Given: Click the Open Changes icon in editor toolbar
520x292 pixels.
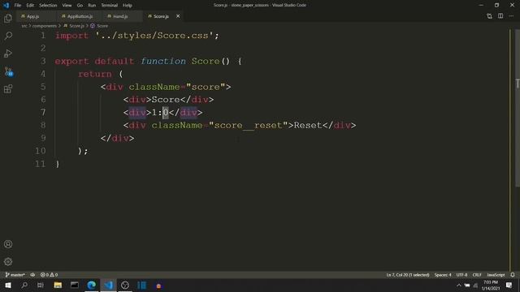Looking at the screenshot, I should 489,16.
